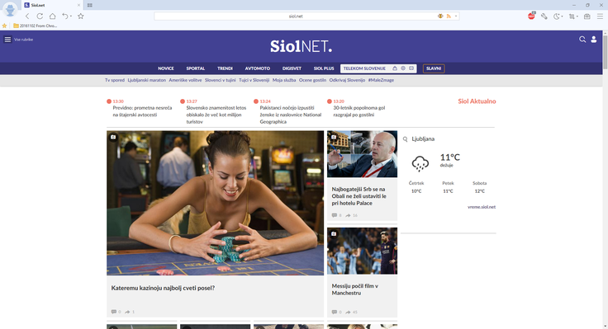The image size is (608, 329).
Task: Open the 'Ocene gostiln' link
Action: (x=312, y=80)
